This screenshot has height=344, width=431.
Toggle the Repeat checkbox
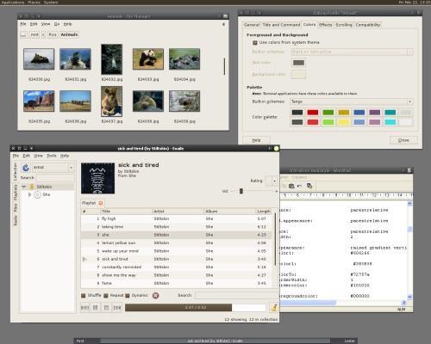pyautogui.click(x=106, y=295)
